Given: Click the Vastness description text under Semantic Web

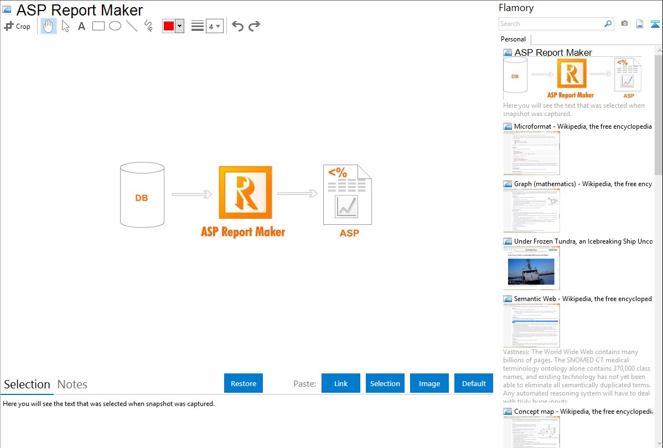Looking at the screenshot, I should [x=577, y=376].
